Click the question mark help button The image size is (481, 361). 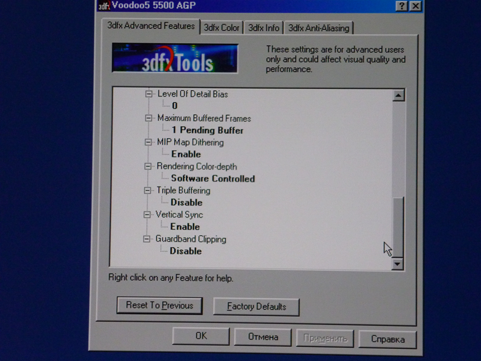[x=401, y=6]
